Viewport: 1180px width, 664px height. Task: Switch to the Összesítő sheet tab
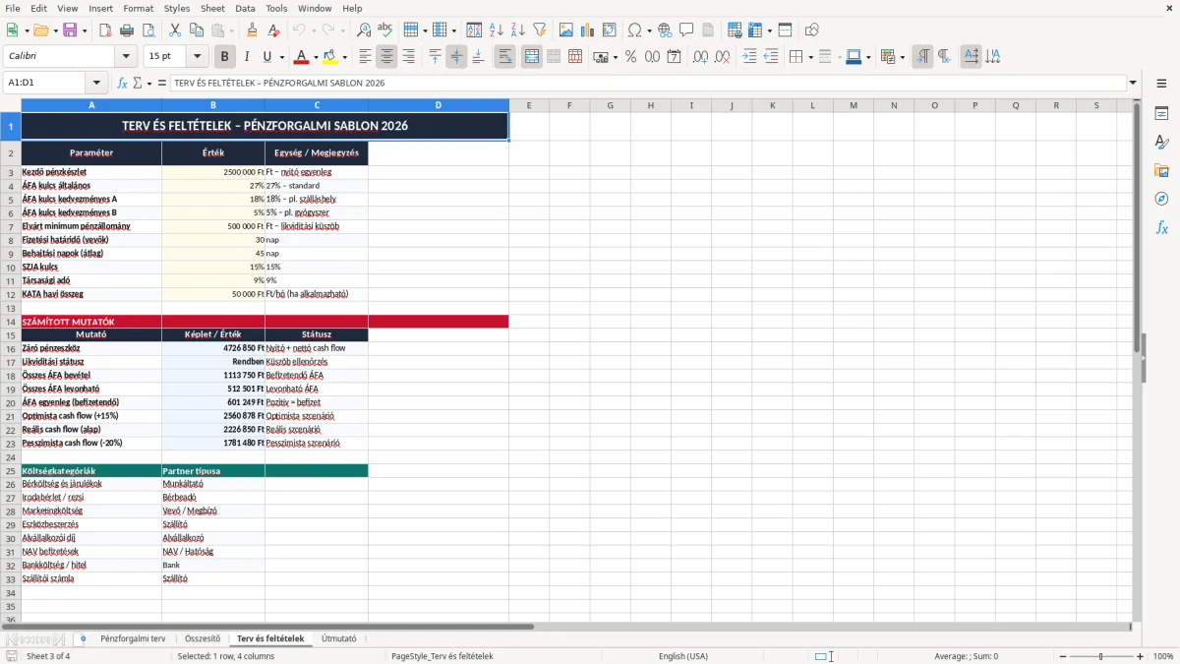click(x=202, y=638)
